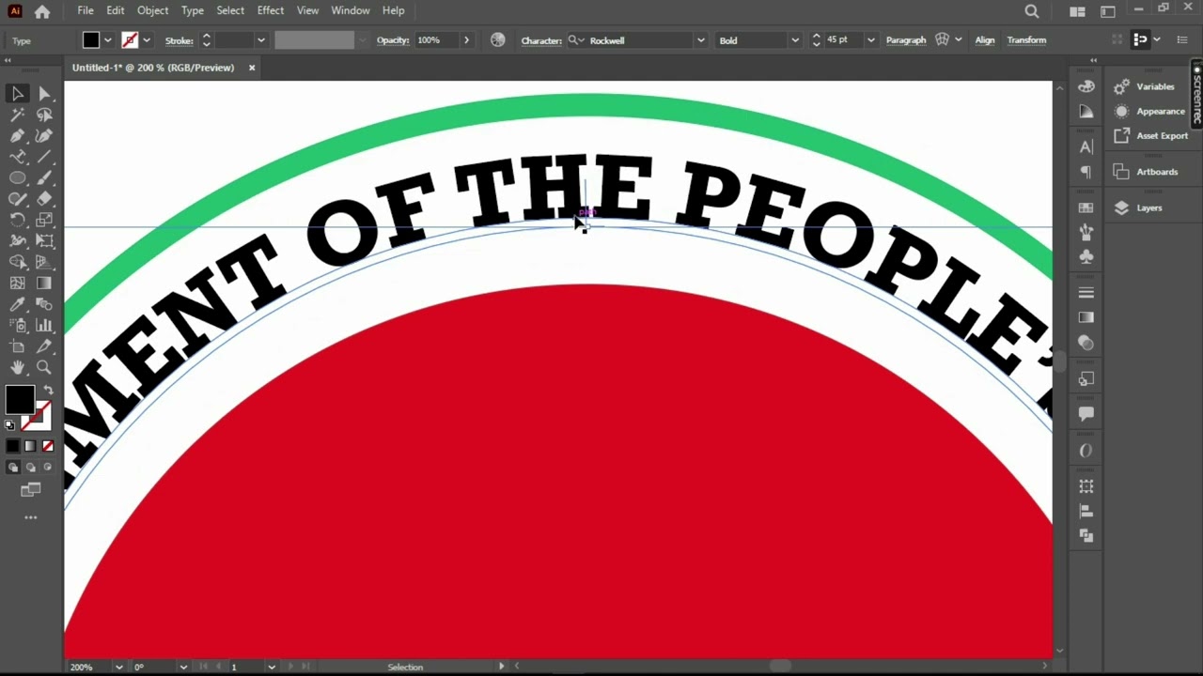Toggle the snapping magnet button
Image resolution: width=1203 pixels, height=676 pixels.
pyautogui.click(x=1140, y=39)
